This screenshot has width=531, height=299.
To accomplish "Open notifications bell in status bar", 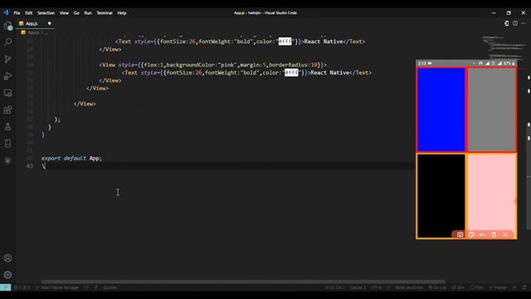I will [x=524, y=287].
